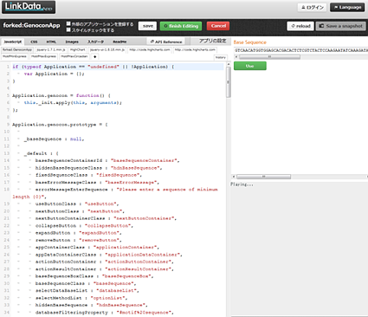Click the green Use button
Viewport: 368px width, 317px height.
(x=250, y=66)
